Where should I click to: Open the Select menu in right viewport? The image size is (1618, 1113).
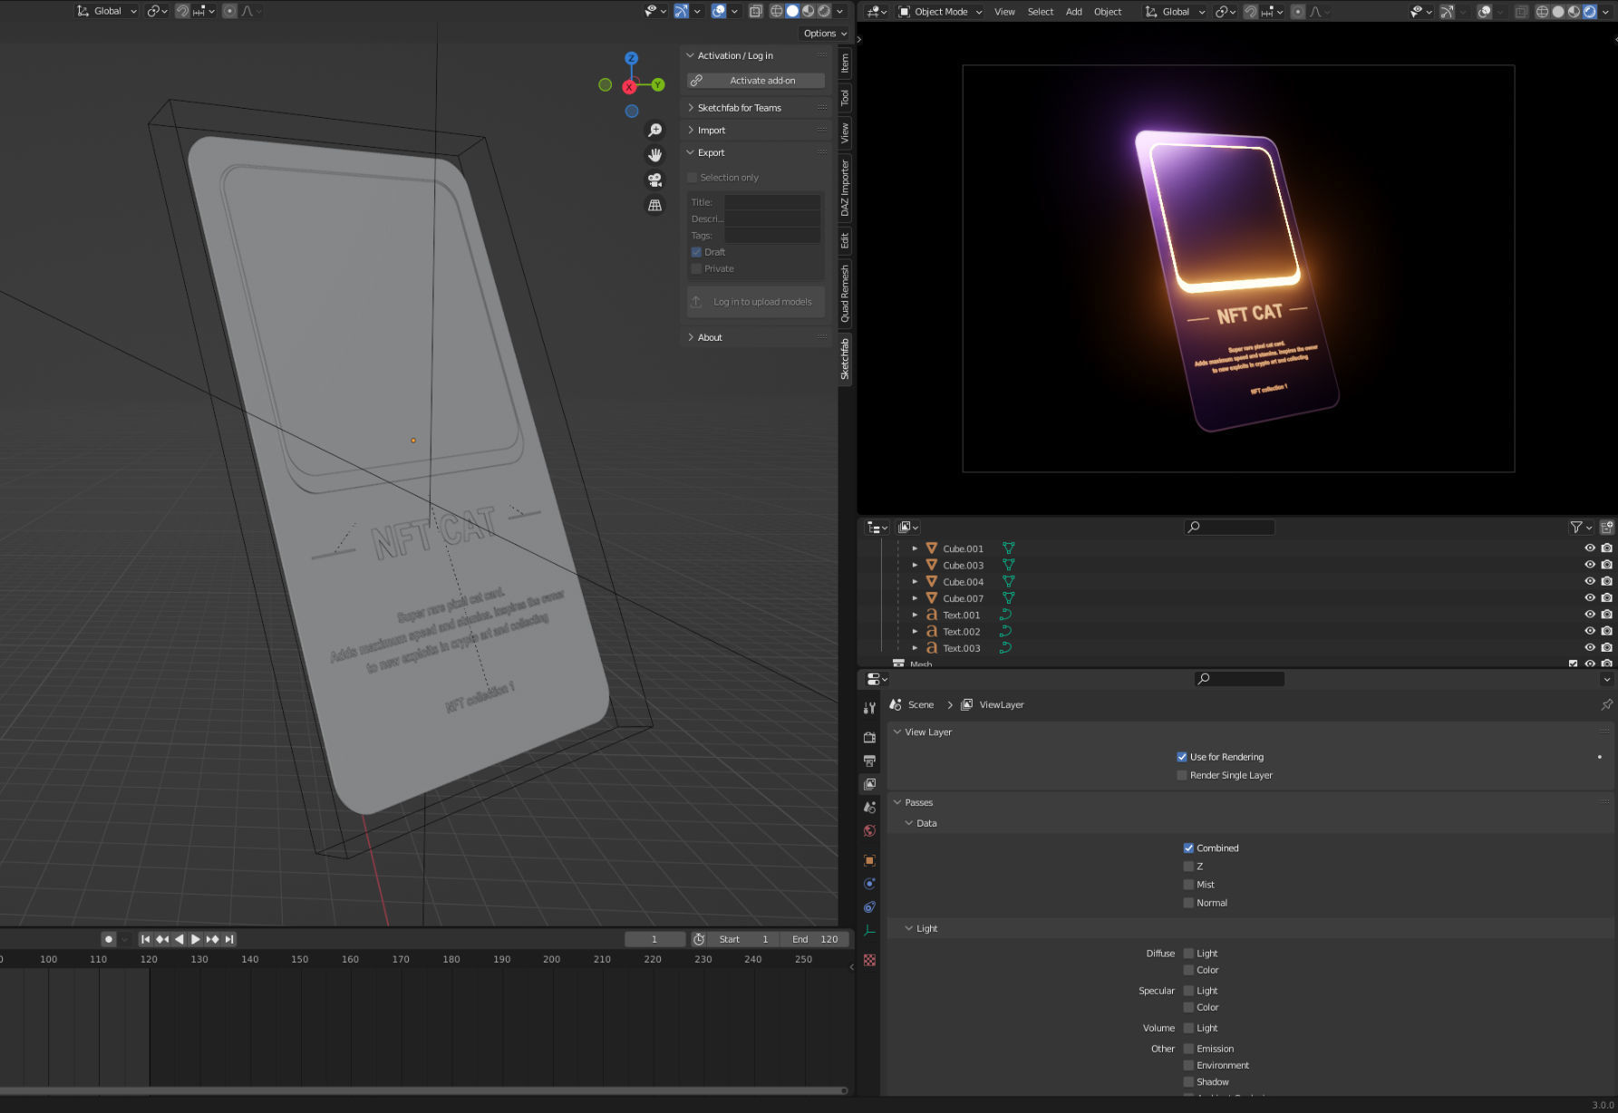tap(1041, 12)
